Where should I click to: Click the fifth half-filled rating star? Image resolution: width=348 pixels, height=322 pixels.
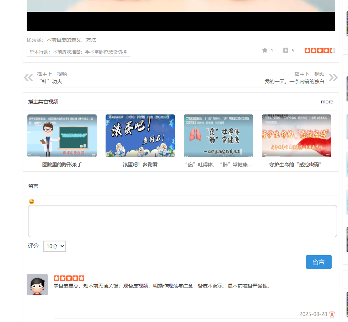[x=332, y=50]
